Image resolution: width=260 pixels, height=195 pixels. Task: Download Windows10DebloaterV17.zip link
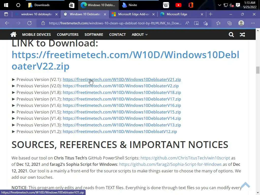click(122, 99)
